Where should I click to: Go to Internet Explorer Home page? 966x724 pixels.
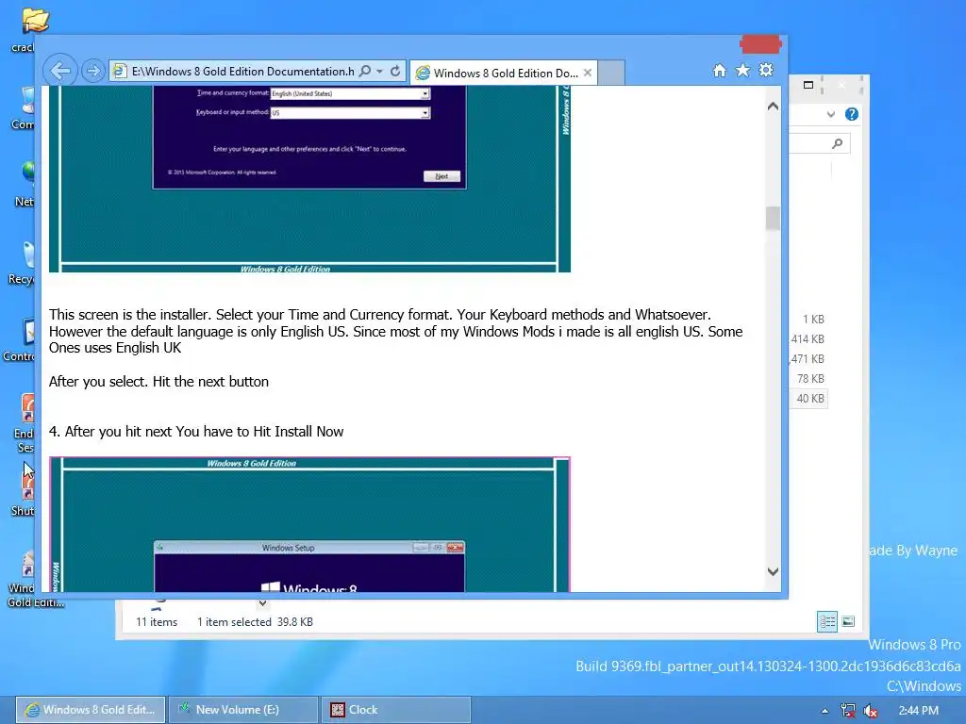coord(720,70)
